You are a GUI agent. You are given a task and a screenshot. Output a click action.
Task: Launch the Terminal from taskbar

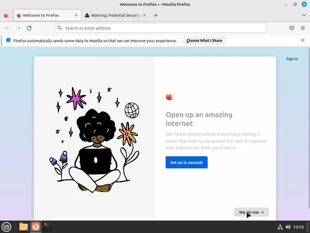[48, 227]
